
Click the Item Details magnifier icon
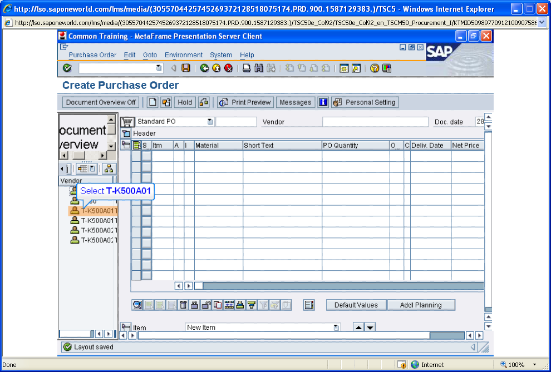137,305
